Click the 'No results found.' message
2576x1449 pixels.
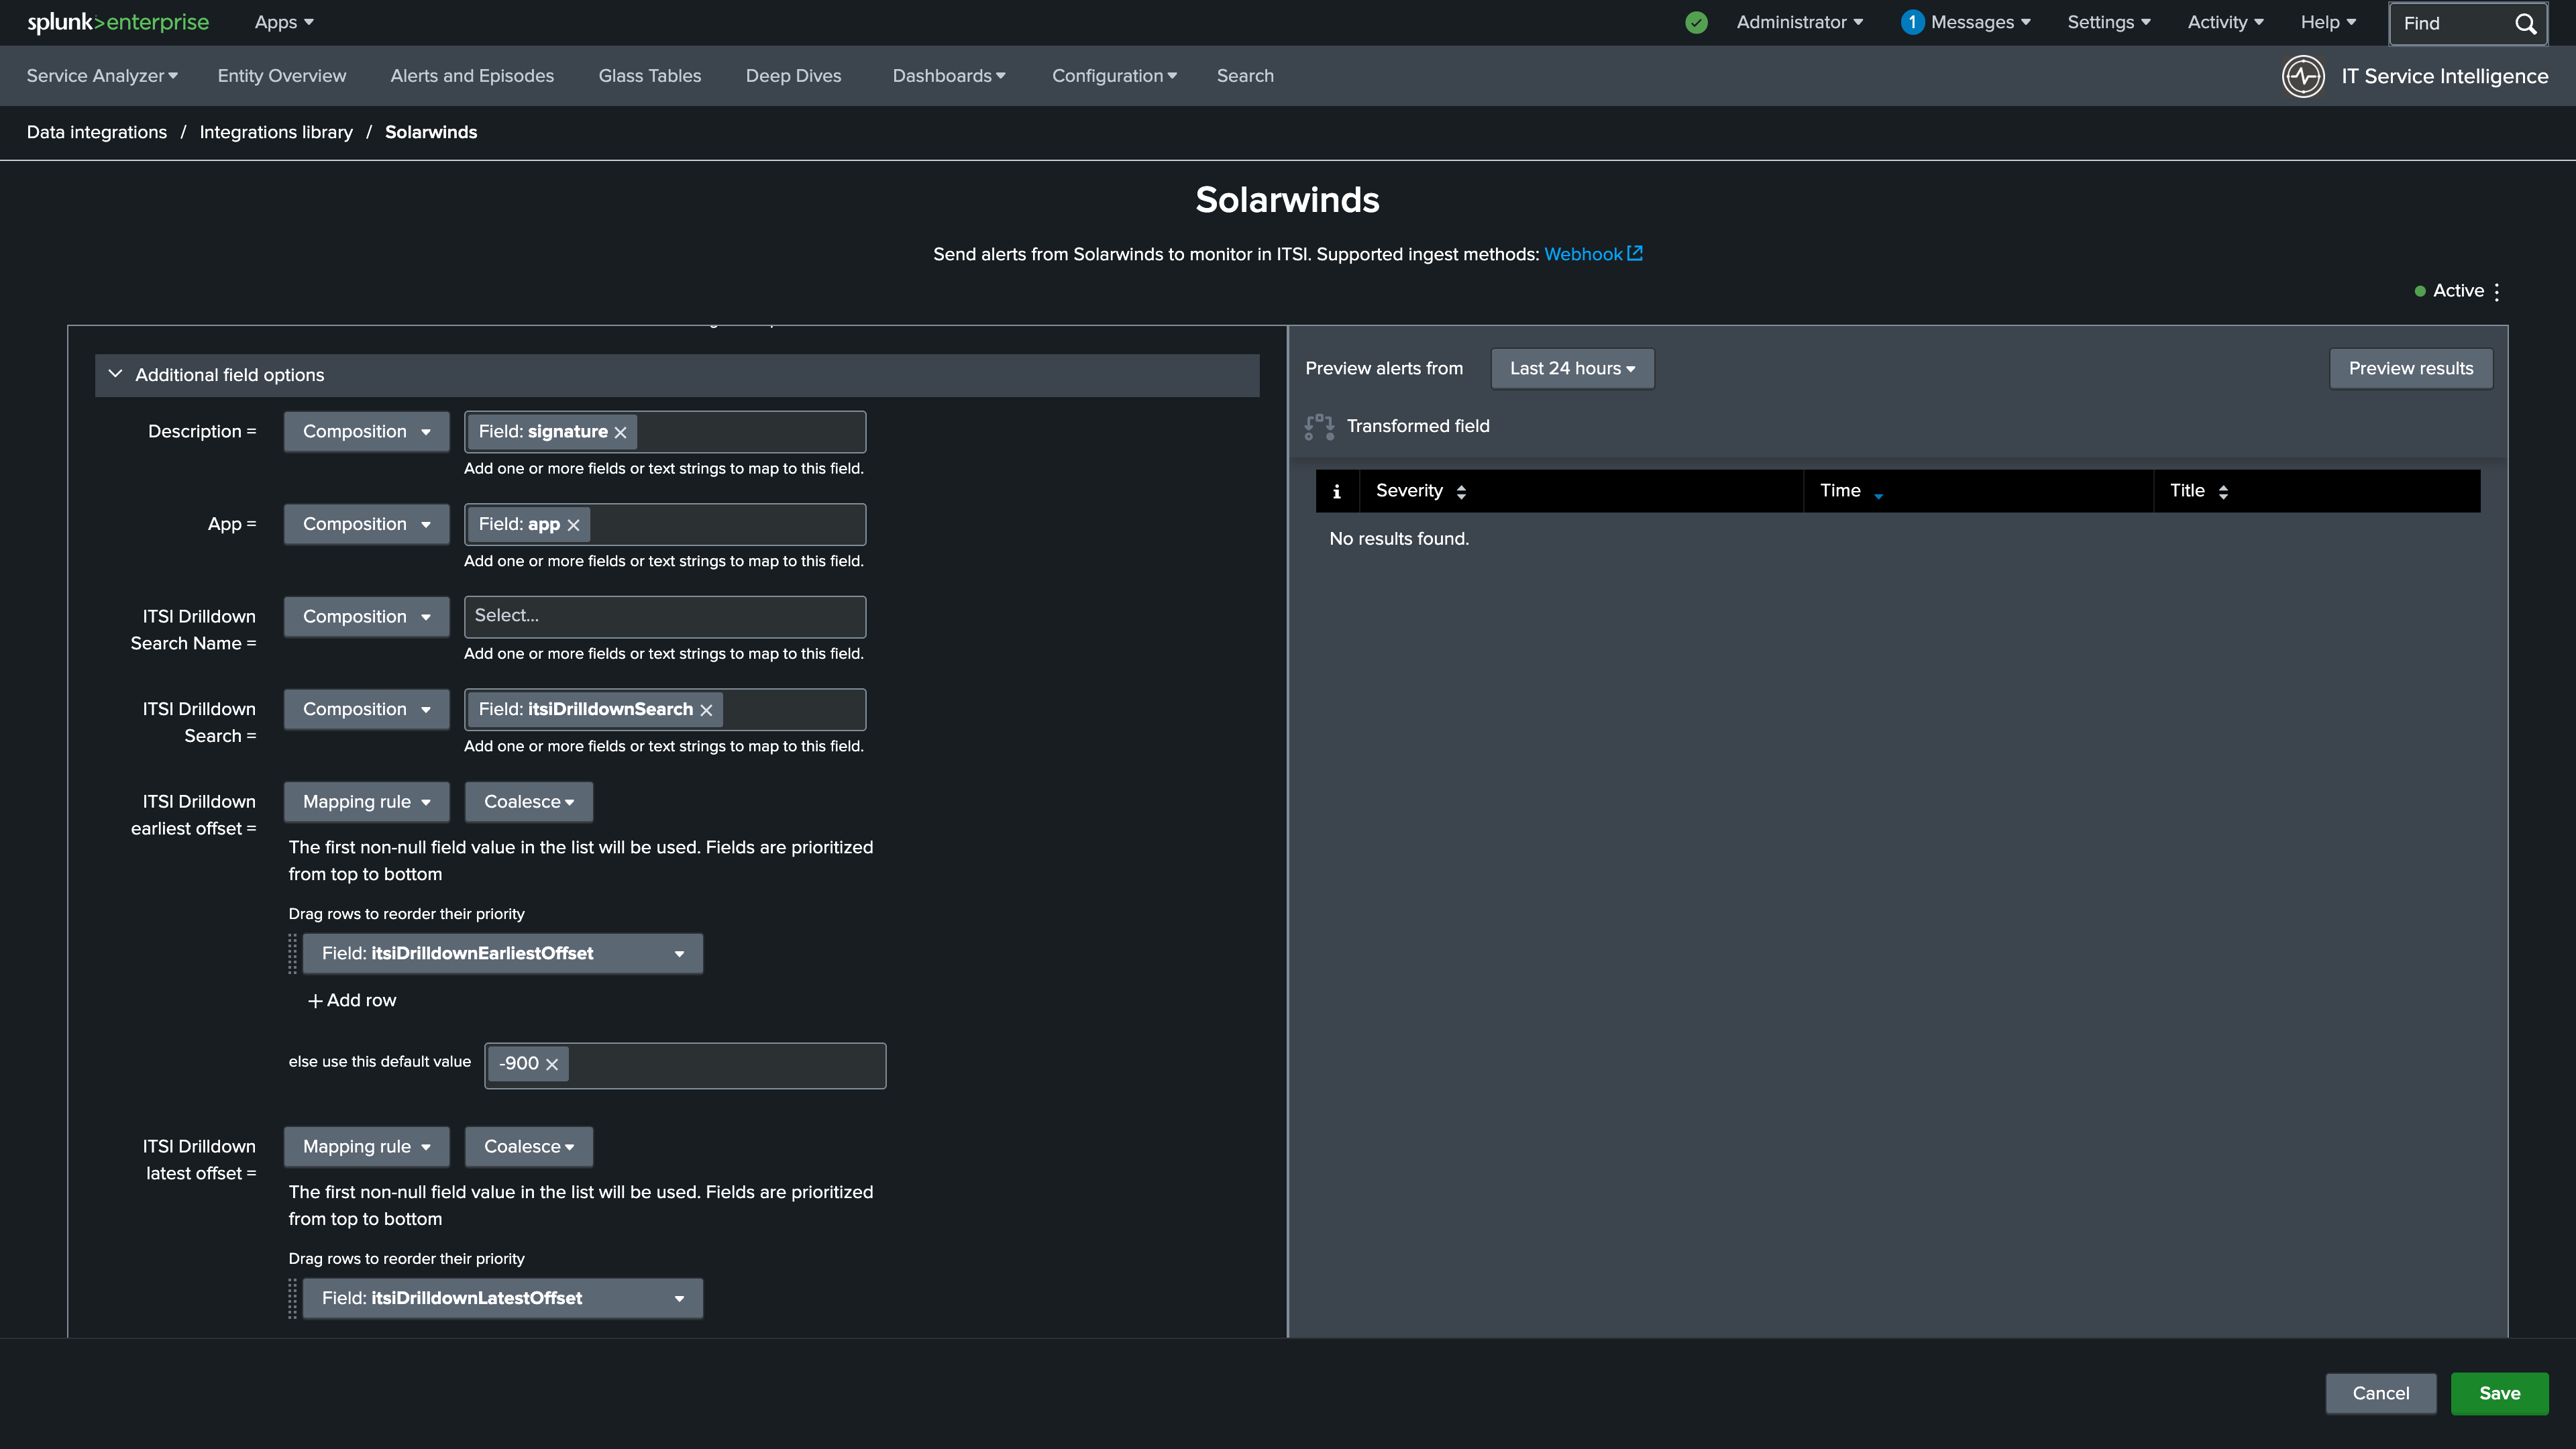pyautogui.click(x=1399, y=539)
